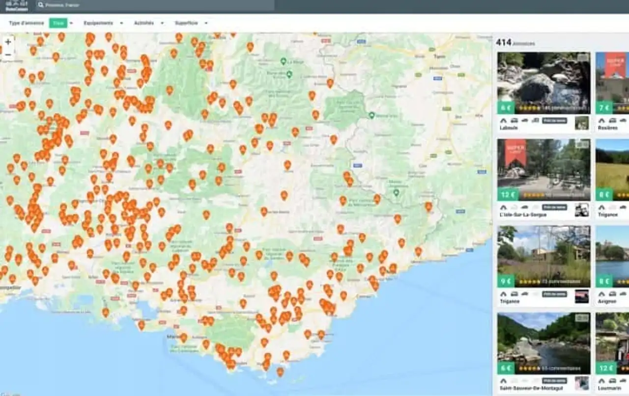Screen dimensions: 629x396
Task: Click the map zoom in plus button
Action: pos(8,42)
